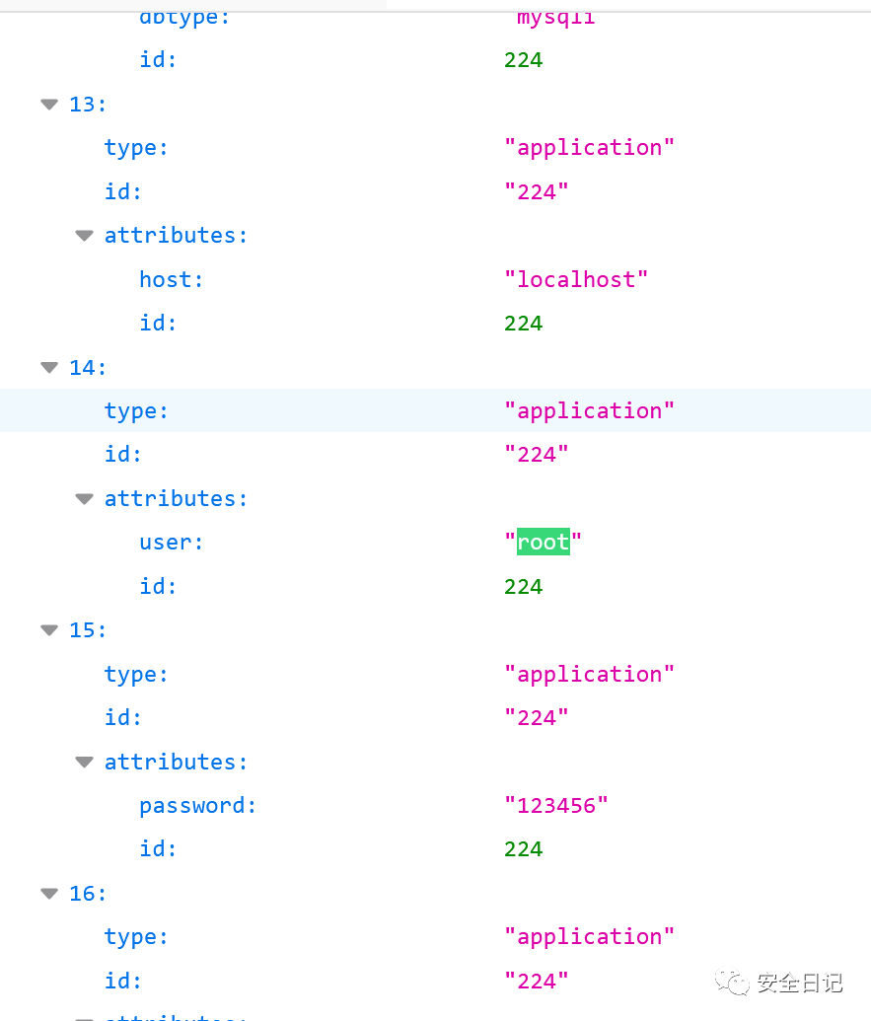Collapse the item 15 node triangle

coord(49,630)
